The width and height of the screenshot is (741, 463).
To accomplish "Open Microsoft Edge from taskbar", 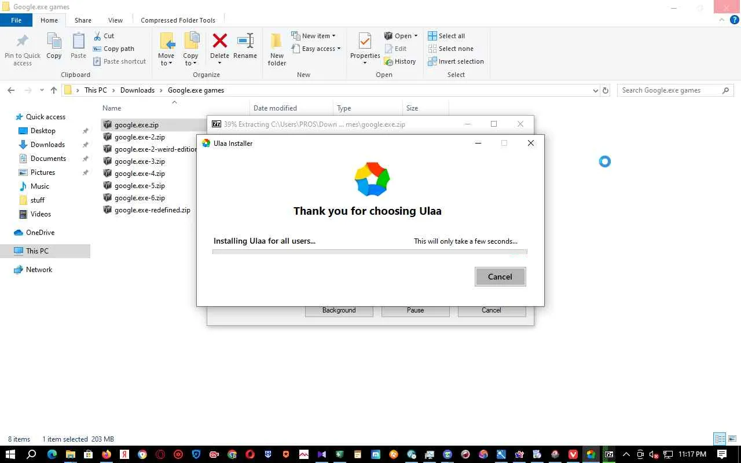I will coord(52,454).
